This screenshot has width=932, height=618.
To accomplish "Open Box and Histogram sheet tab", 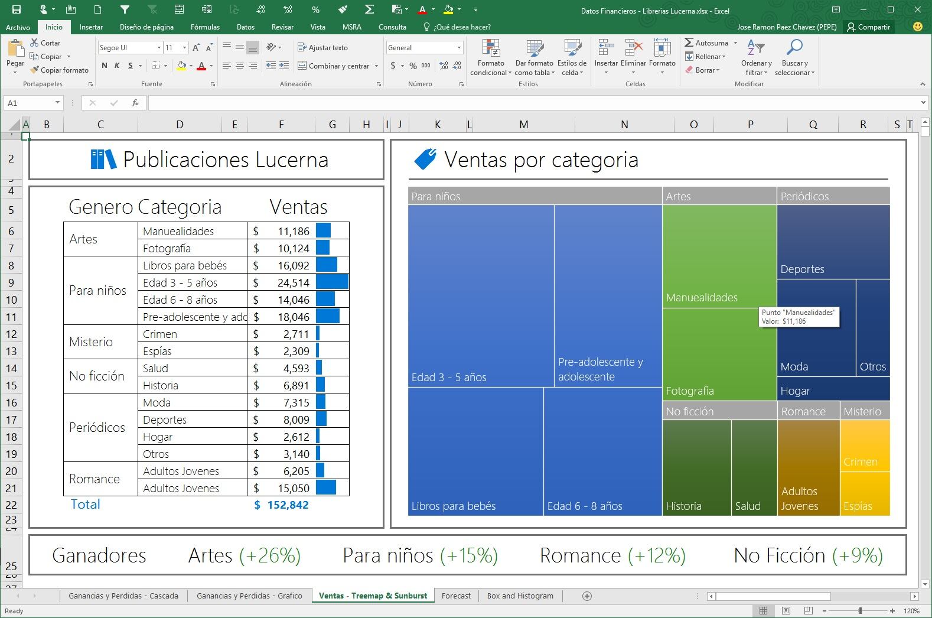I will coord(520,596).
